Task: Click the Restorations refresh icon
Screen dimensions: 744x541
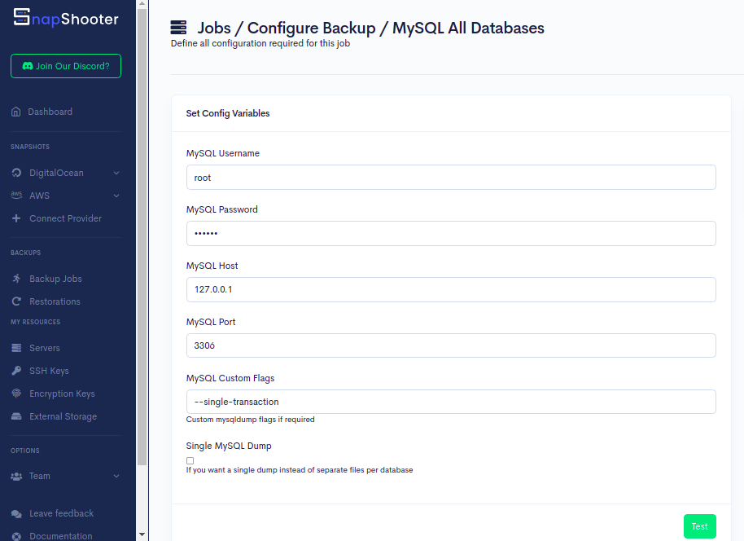Action: 16,301
